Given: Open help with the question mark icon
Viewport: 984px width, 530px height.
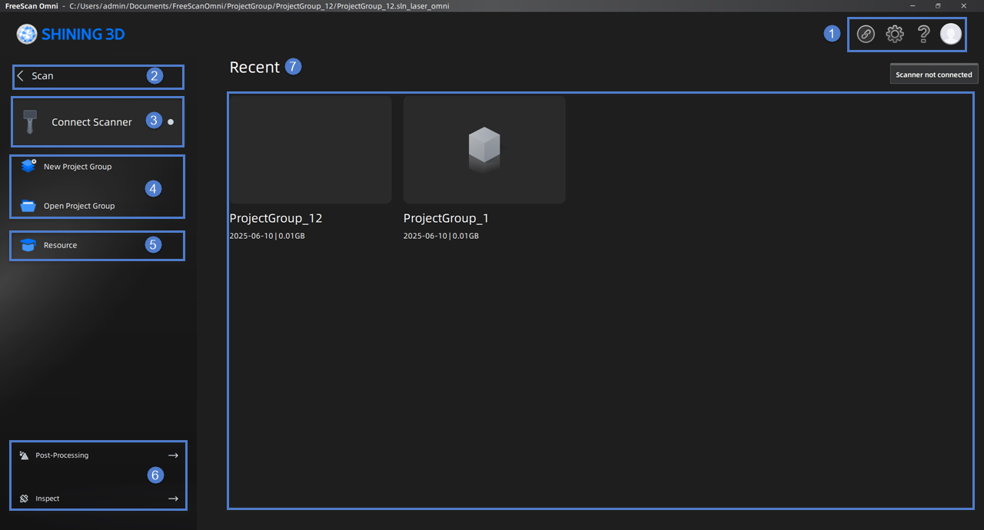Looking at the screenshot, I should click(924, 34).
